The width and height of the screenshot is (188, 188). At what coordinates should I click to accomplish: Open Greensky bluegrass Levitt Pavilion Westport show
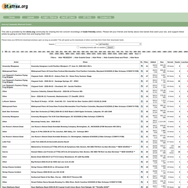[61, 66]
